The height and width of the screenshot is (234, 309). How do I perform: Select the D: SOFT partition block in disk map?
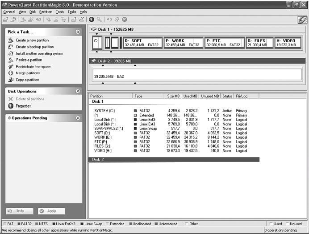pyautogui.click(x=142, y=43)
